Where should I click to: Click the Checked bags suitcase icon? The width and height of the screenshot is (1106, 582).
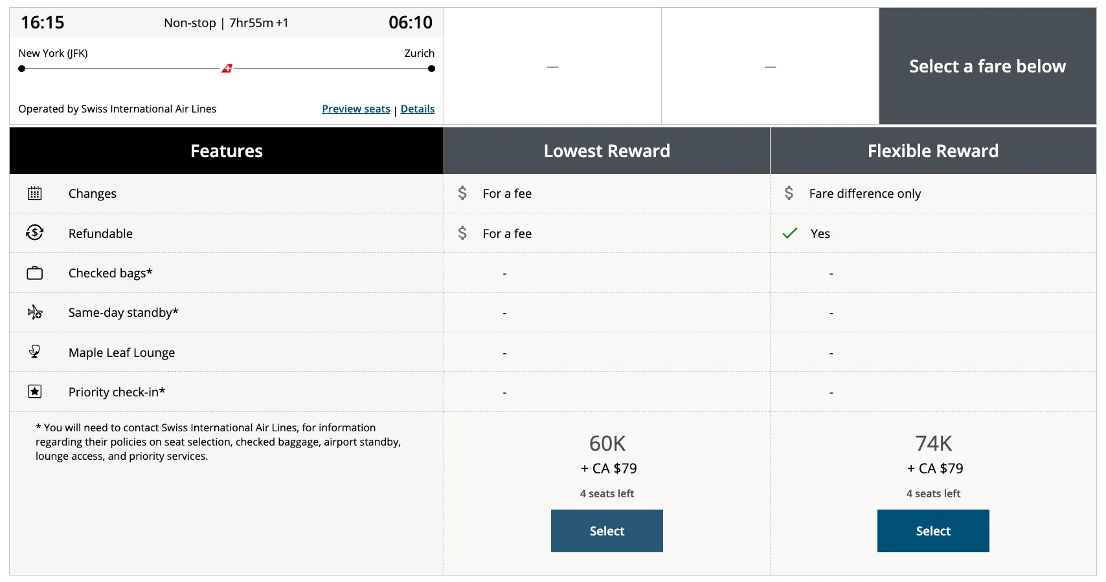pyautogui.click(x=35, y=273)
